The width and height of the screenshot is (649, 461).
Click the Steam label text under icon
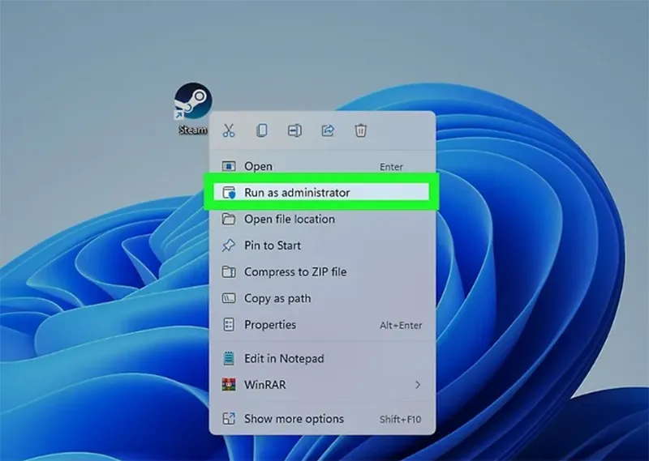(193, 130)
